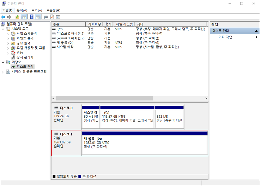Sort by the 레이아웃 column header
The image size is (260, 186).
pos(94,24)
